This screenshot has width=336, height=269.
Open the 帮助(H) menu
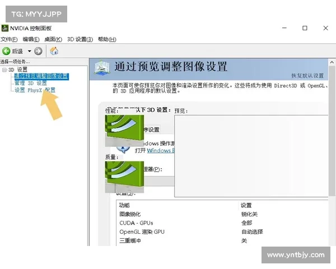click(106, 39)
